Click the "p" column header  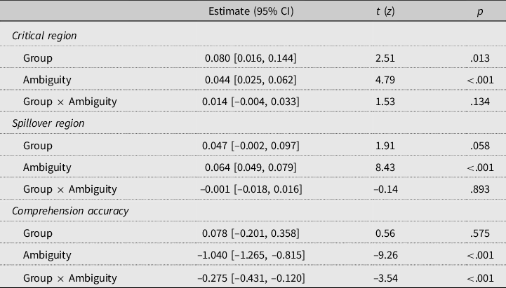pyautogui.click(x=480, y=12)
